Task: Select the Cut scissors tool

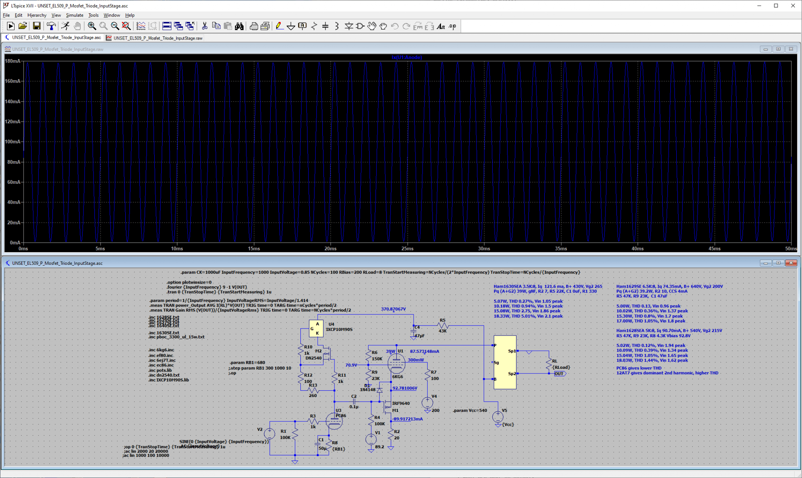Action: (x=204, y=26)
